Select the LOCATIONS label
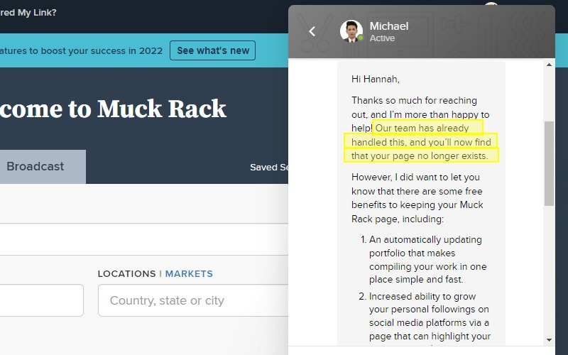Screen dimensions: 568x355 click(x=127, y=273)
